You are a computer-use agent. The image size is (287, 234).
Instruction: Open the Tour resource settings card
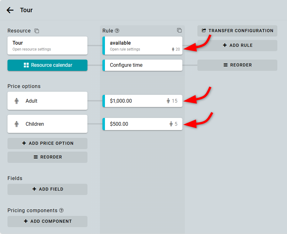point(47,46)
